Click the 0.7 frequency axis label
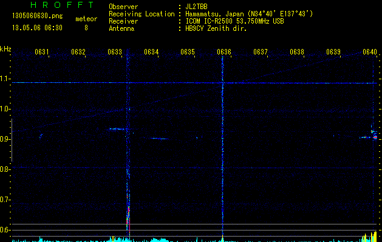 click(5, 200)
